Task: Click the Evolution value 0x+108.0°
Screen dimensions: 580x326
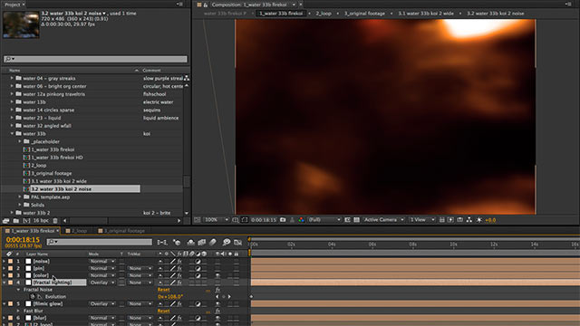Action: click(x=170, y=296)
